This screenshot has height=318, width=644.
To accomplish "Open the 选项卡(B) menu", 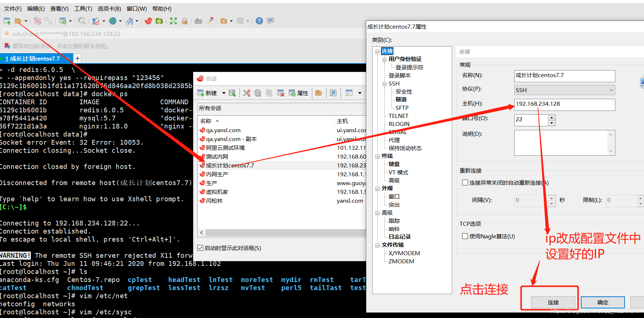I will coord(109,8).
